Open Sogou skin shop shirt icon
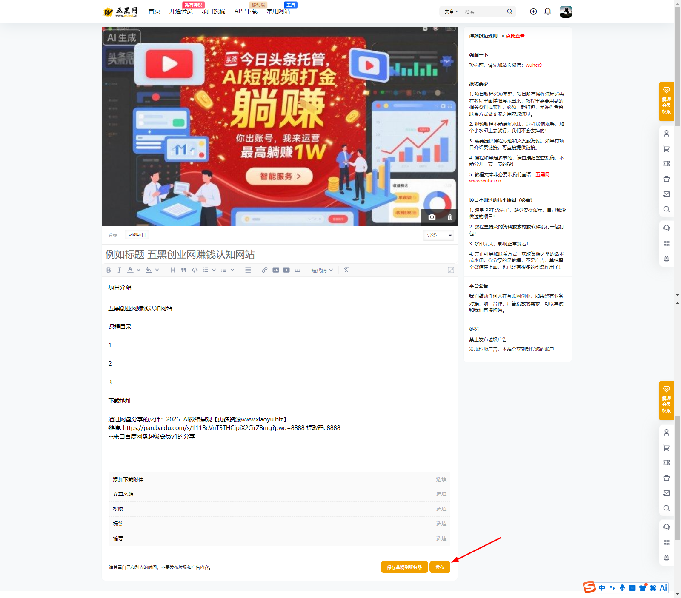 pos(643,588)
